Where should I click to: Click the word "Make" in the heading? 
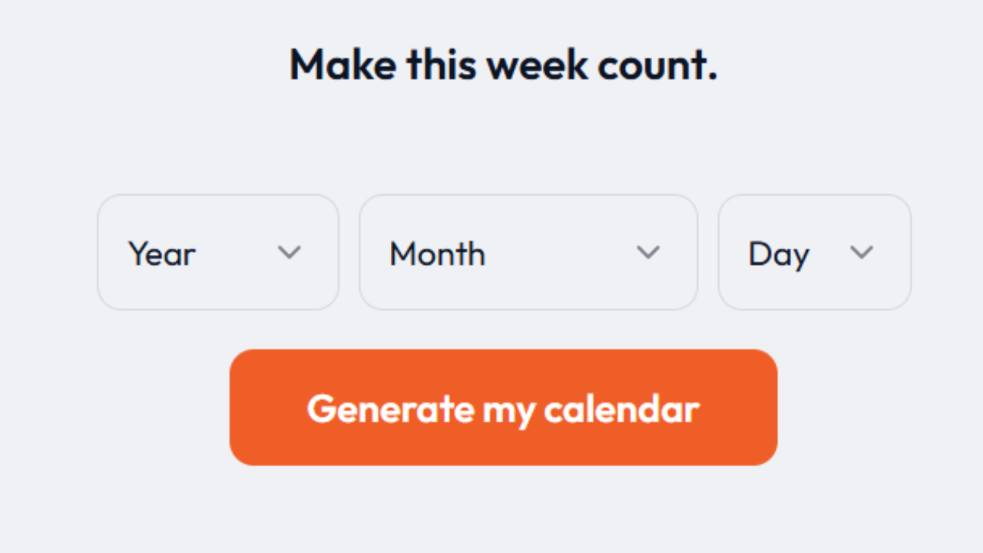pos(343,65)
